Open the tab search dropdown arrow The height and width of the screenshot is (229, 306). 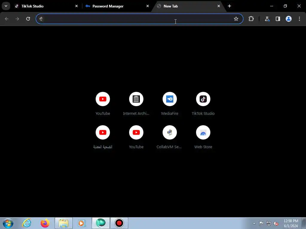[x=6, y=6]
